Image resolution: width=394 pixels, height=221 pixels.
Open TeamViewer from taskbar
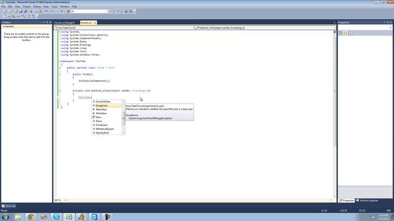tap(94, 217)
